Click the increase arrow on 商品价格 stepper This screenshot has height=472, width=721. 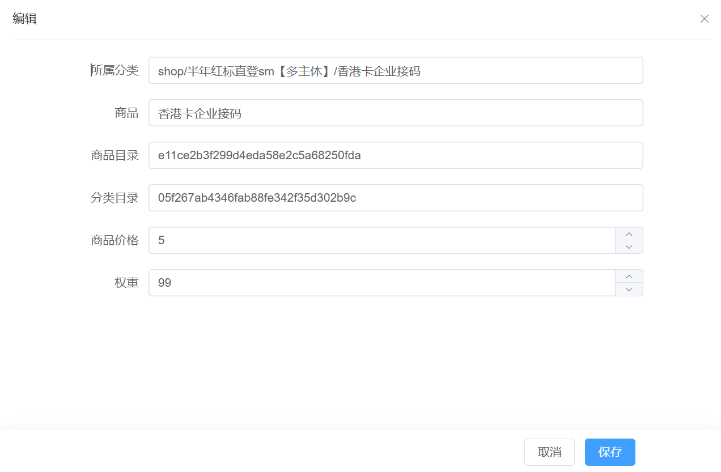(x=629, y=233)
